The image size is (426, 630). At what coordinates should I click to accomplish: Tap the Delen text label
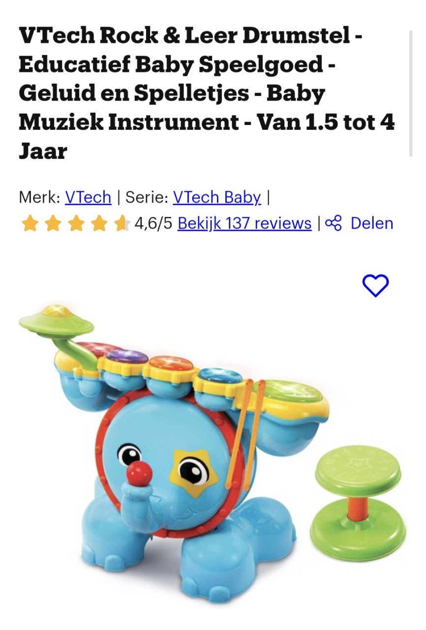tap(372, 223)
